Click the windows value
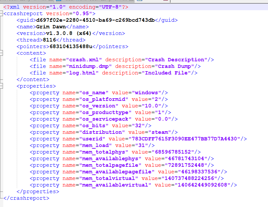 click(146, 93)
